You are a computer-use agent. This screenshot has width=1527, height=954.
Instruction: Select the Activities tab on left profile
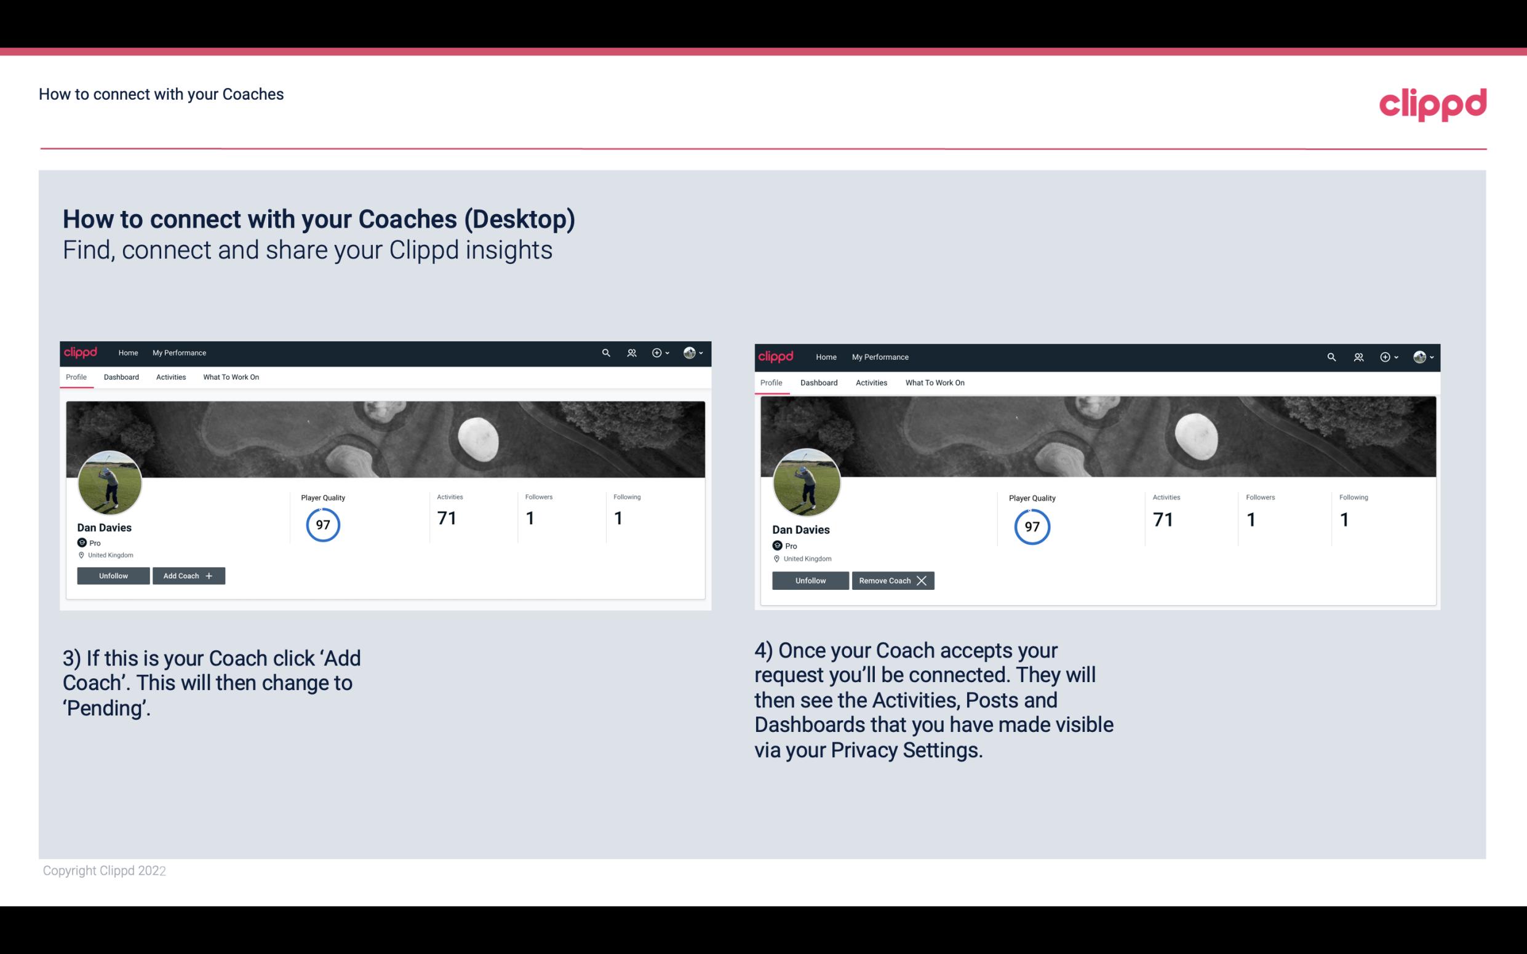[x=170, y=377]
